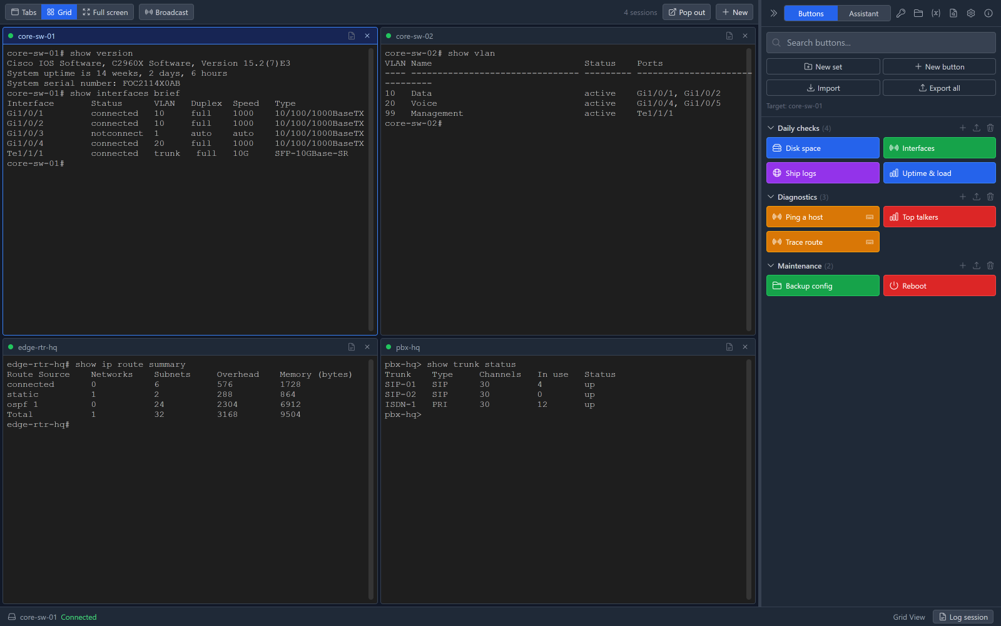The height and width of the screenshot is (626, 1001).
Task: Collapse the Diagnostics section
Action: point(771,197)
